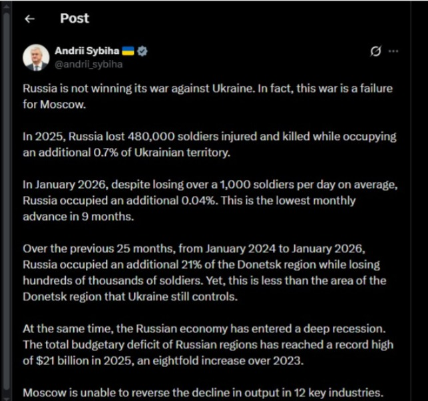The image size is (428, 401).
Task: Open the three-dot more options menu
Action: 393,51
